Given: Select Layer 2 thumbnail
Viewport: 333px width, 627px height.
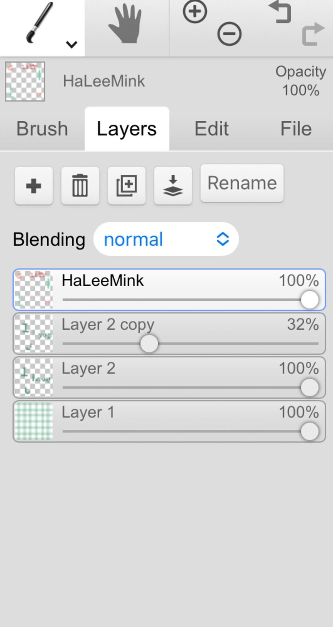Looking at the screenshot, I should tap(34, 378).
